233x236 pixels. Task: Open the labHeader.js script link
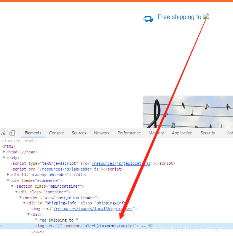point(69,169)
